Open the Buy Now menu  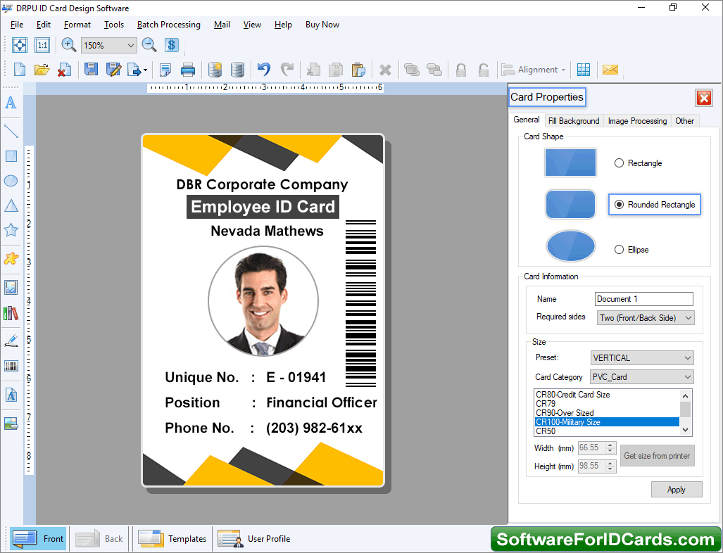[x=322, y=25]
